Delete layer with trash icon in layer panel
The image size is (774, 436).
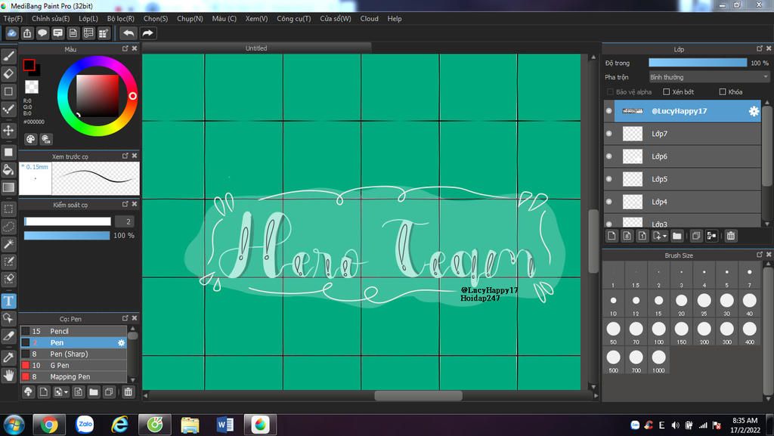click(731, 236)
